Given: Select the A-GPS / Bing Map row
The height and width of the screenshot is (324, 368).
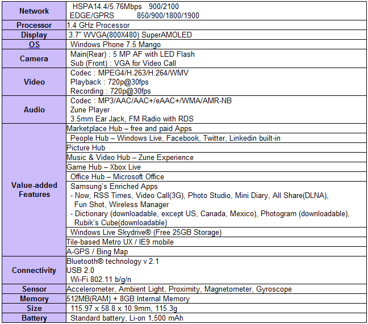Looking at the screenshot, I should click(97, 251).
